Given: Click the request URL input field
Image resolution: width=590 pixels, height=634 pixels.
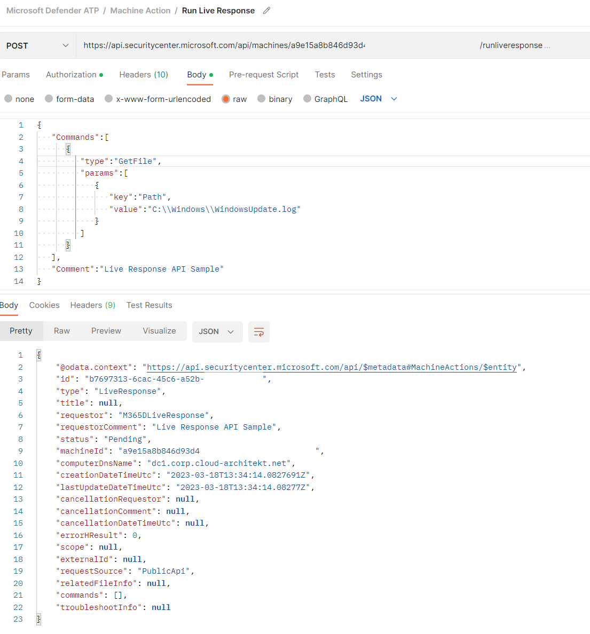Looking at the screenshot, I should tap(333, 46).
